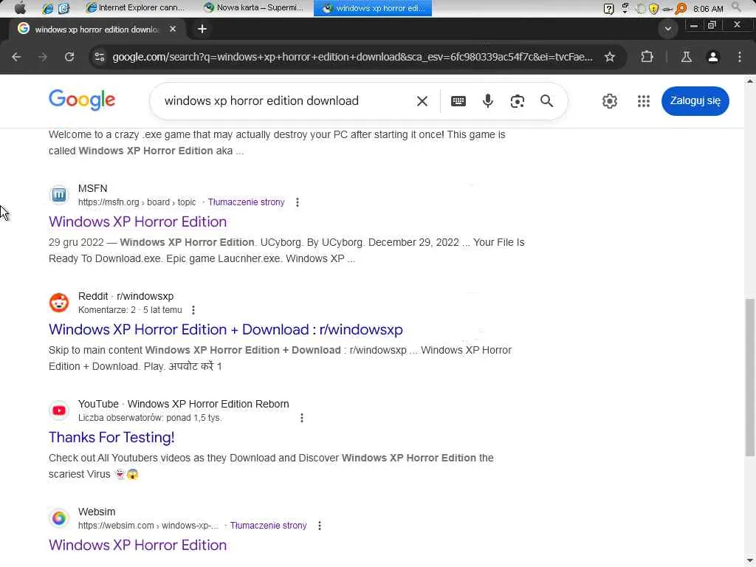Open the security shield tray icon
Screen dimensions: 756x567
pos(654,8)
